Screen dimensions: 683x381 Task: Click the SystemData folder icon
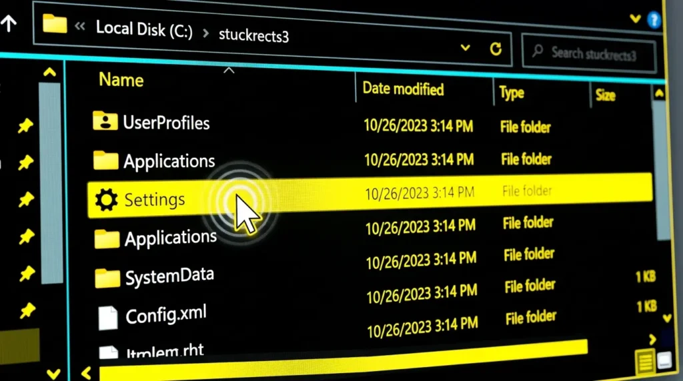point(107,278)
